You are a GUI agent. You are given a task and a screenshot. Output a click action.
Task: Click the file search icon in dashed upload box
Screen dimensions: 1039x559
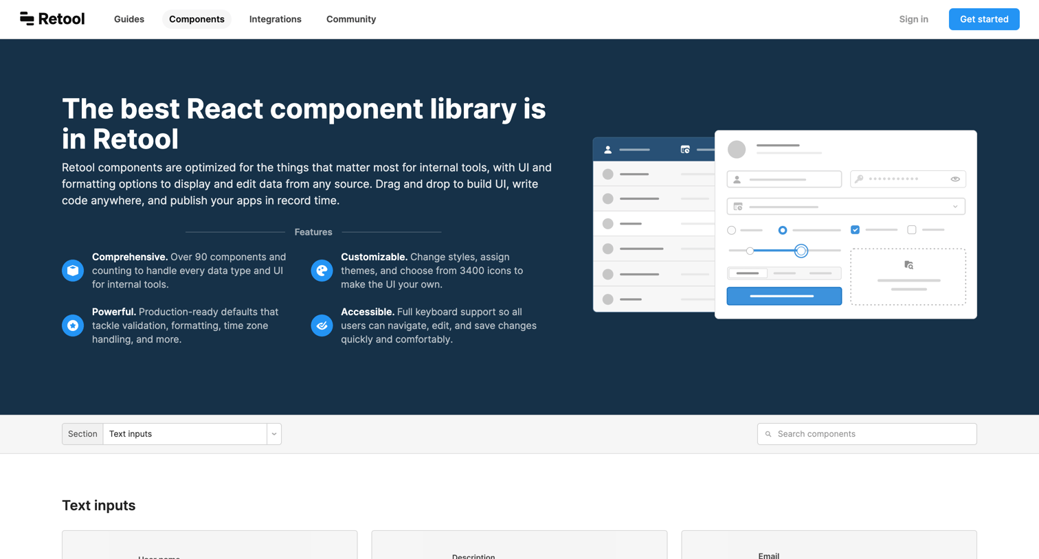coord(908,265)
